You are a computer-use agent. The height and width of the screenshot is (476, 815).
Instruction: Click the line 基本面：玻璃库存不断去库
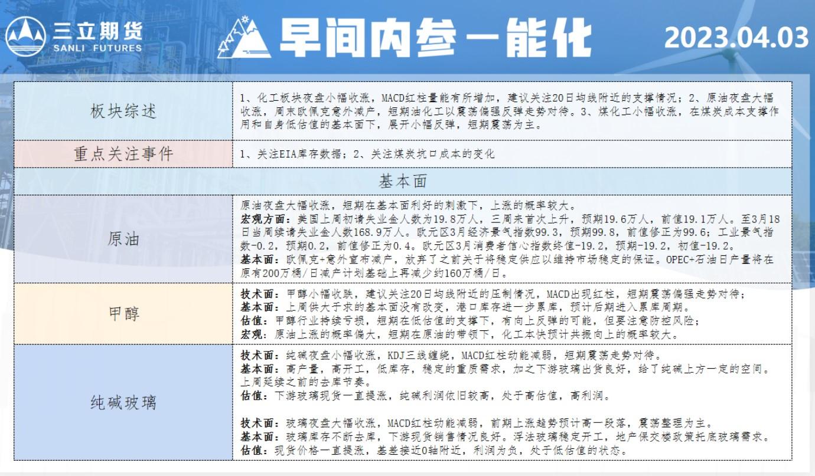[506, 437]
